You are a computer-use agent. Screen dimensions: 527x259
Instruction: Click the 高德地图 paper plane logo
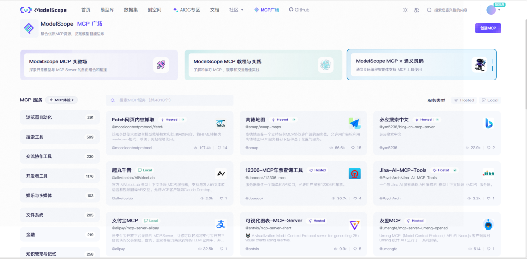[x=355, y=123]
